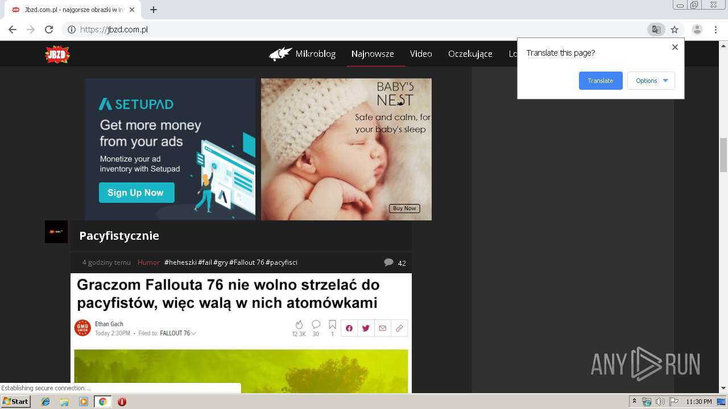Close the Jbzd.com.pl browser tab
728x409 pixels.
[x=132, y=10]
